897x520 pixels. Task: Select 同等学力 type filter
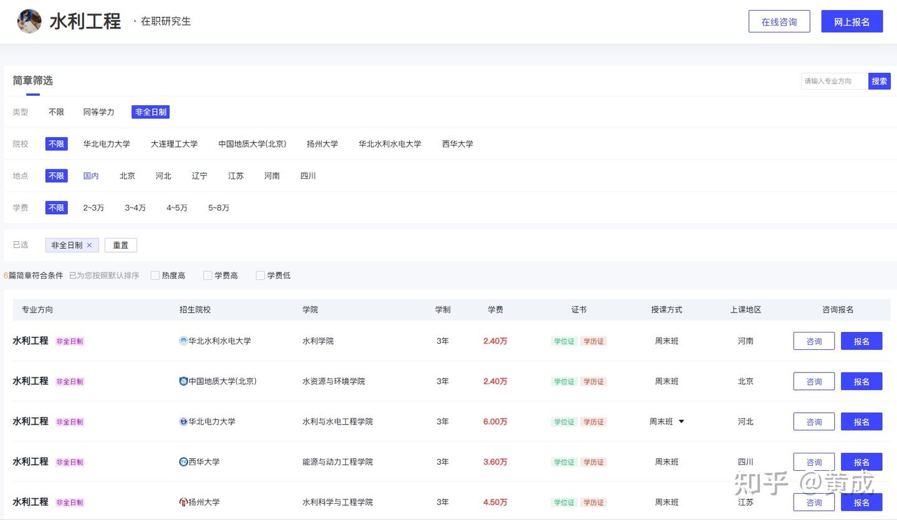point(99,112)
